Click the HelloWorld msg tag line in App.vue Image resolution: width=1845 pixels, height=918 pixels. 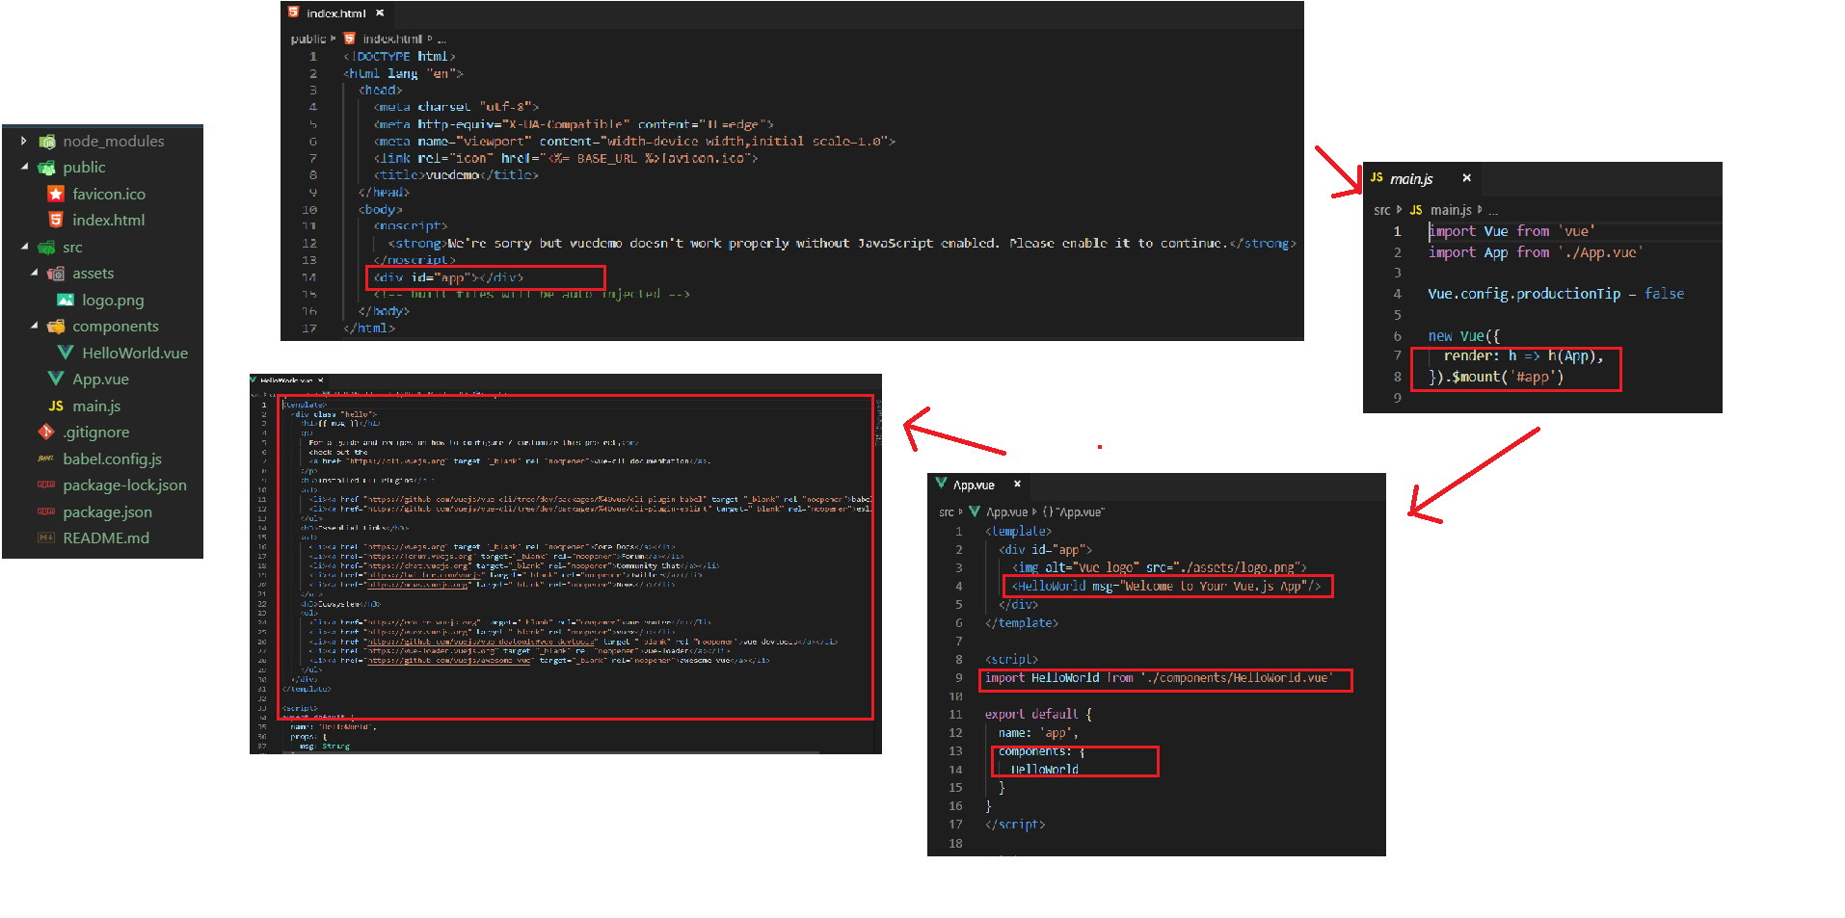coord(1166,586)
